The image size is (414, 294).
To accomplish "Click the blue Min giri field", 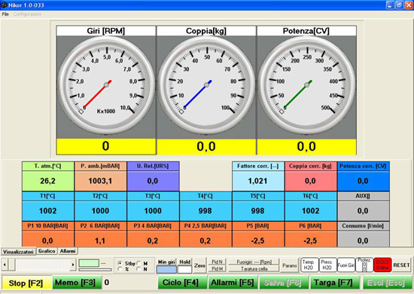I will [166, 270].
